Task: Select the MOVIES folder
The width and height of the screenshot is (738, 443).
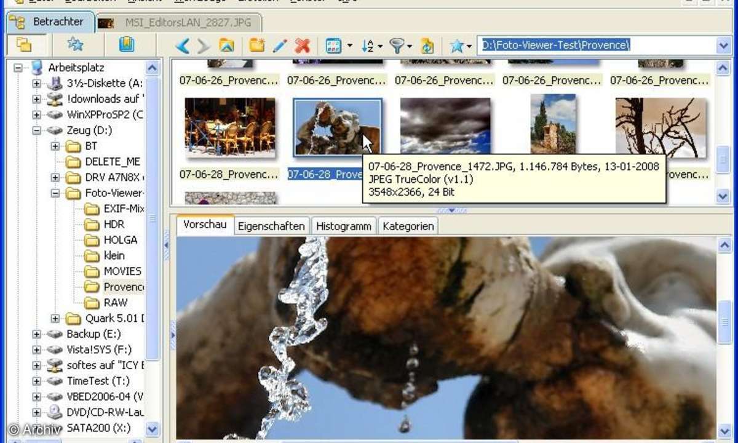Action: pos(122,271)
